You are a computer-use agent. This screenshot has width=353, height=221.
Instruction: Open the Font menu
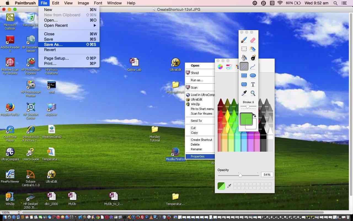tap(98, 3)
